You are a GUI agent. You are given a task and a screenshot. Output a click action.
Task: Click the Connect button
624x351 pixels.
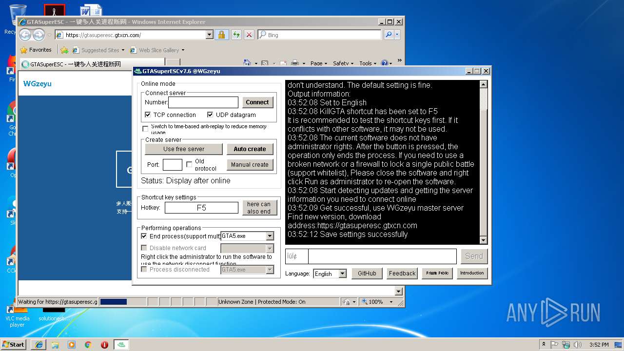coord(257,102)
